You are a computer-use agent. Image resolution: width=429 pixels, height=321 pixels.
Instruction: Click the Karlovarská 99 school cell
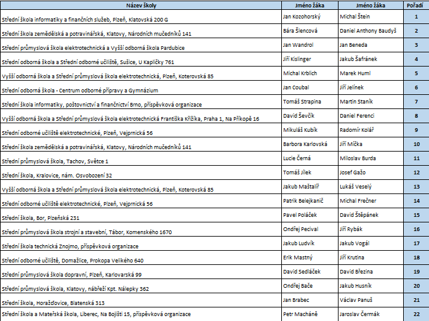[x=141, y=272]
